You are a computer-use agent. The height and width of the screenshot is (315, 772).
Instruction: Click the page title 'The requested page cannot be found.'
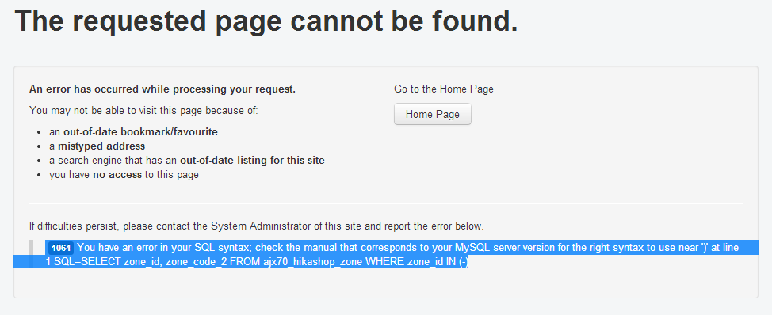(x=266, y=21)
